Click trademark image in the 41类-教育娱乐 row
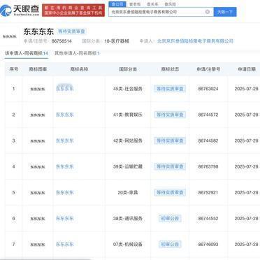The width and height of the screenshot is (260, 260). click(x=38, y=115)
